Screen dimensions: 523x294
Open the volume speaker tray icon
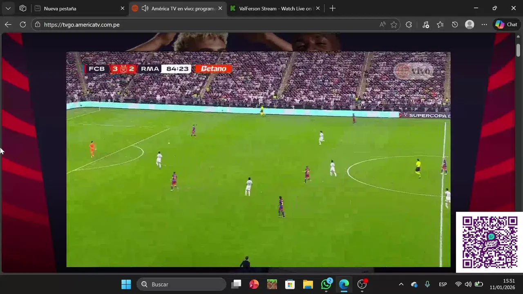pos(468,284)
